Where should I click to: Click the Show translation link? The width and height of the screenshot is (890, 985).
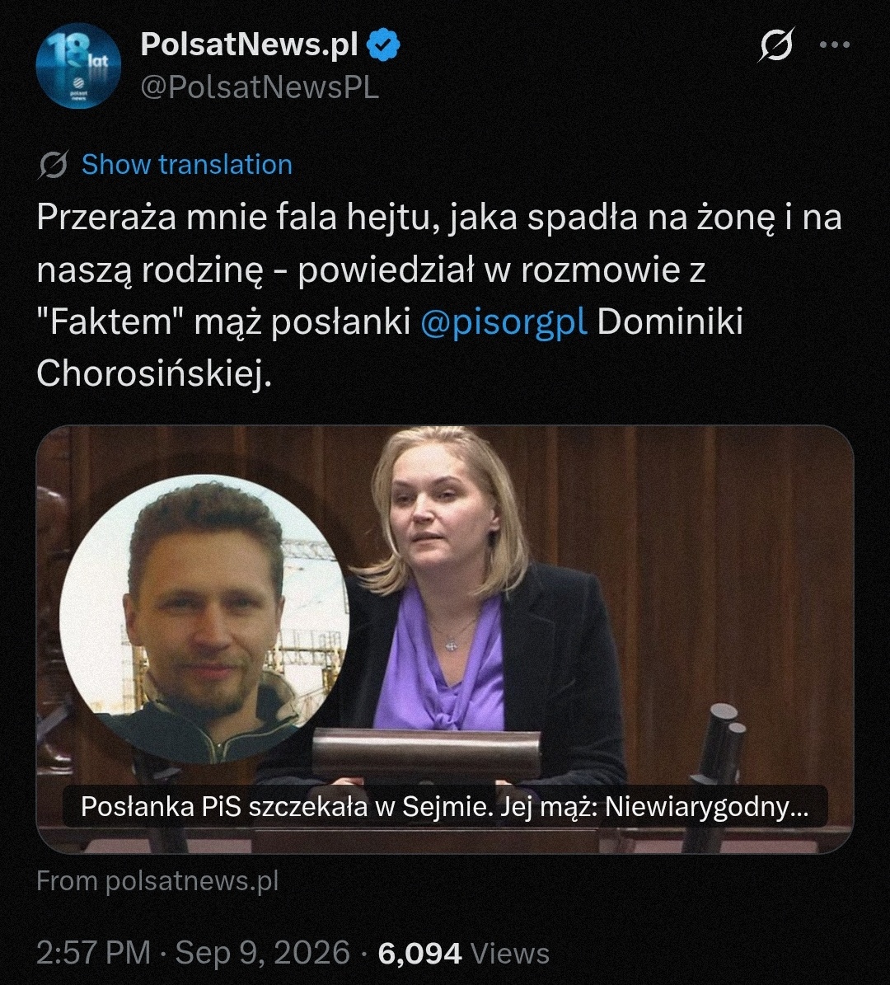(x=187, y=165)
